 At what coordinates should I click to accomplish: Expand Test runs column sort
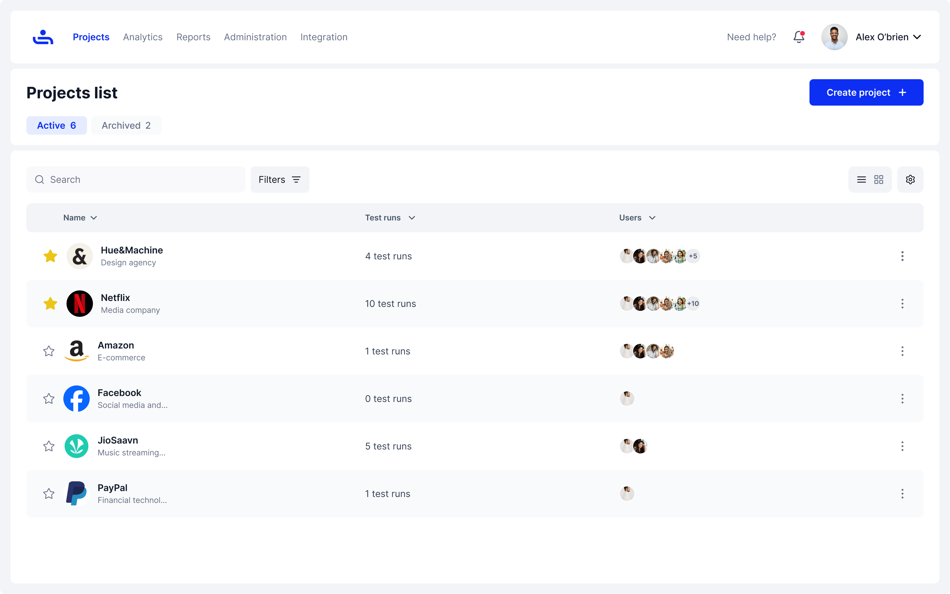[411, 218]
